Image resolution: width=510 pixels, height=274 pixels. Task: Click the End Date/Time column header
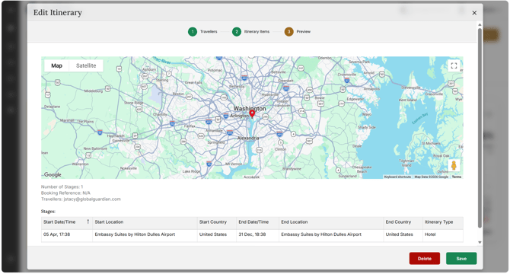(257, 222)
